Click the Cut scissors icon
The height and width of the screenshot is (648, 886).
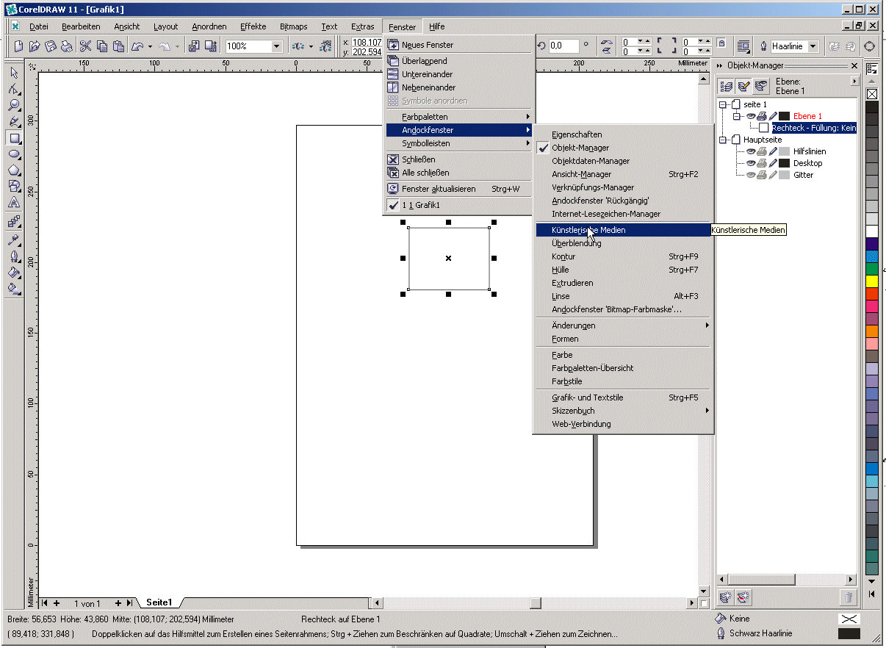86,46
